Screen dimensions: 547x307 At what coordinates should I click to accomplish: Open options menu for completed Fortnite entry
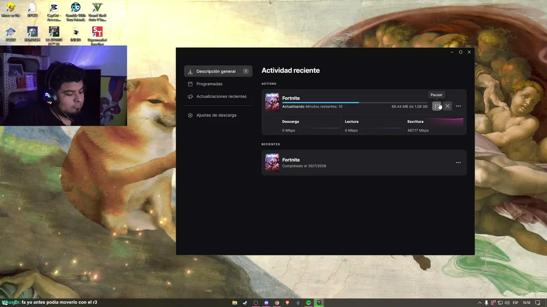[x=458, y=162]
